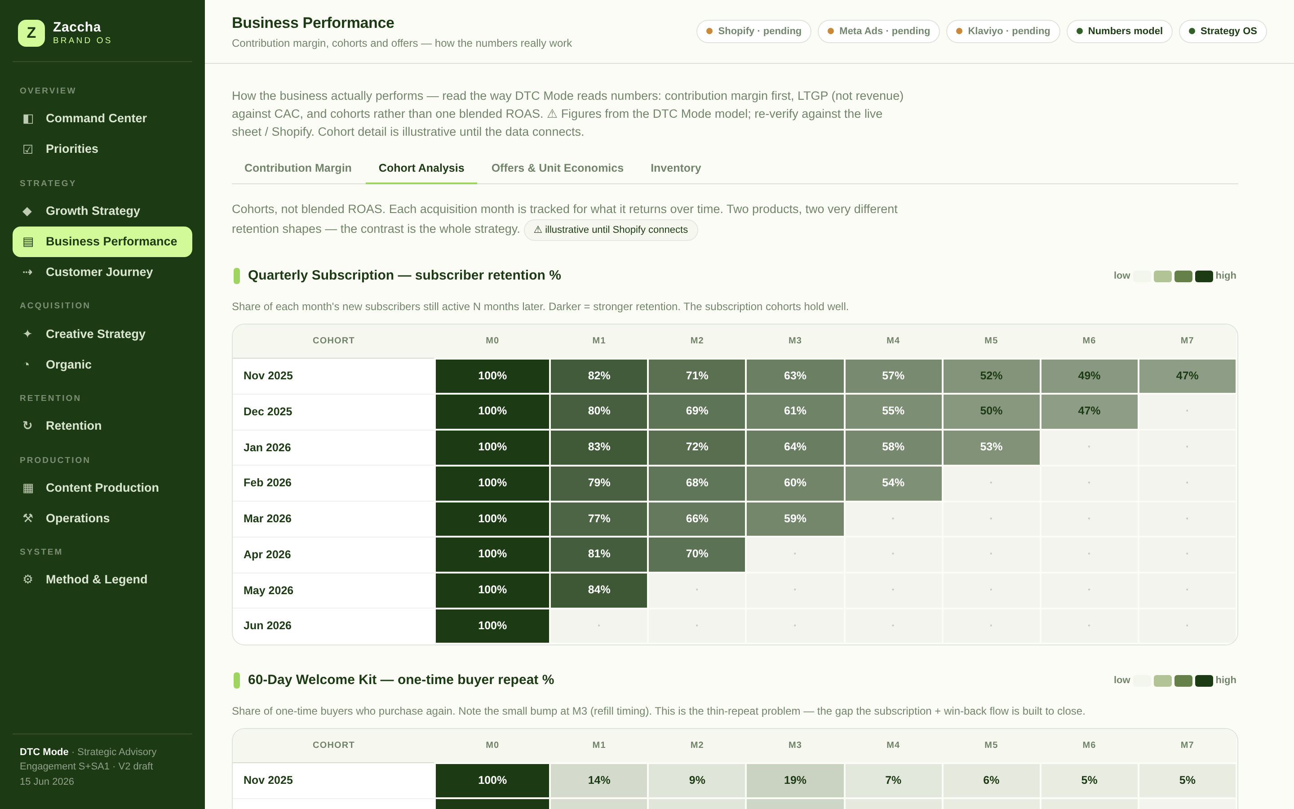Image resolution: width=1294 pixels, height=809 pixels.
Task: Switch to the Inventory tab
Action: click(675, 168)
